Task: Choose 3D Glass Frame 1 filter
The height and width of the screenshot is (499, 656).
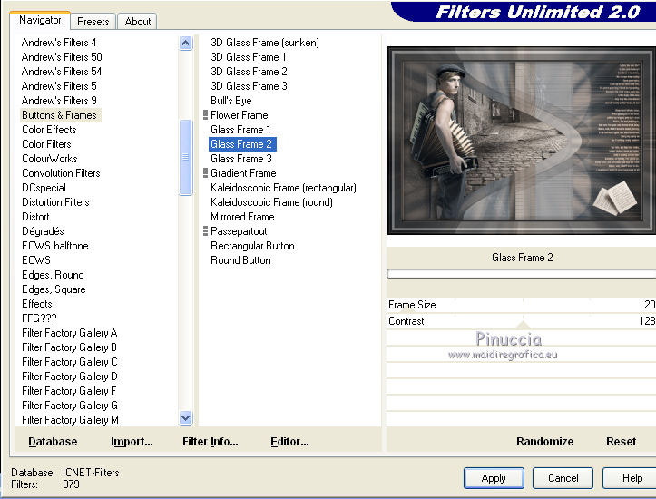Action: 249,57
